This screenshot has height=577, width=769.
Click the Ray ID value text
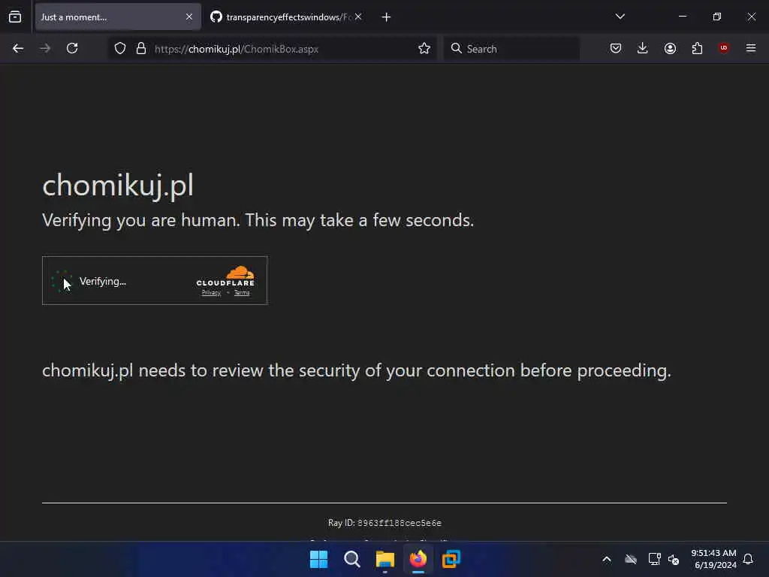400,523
